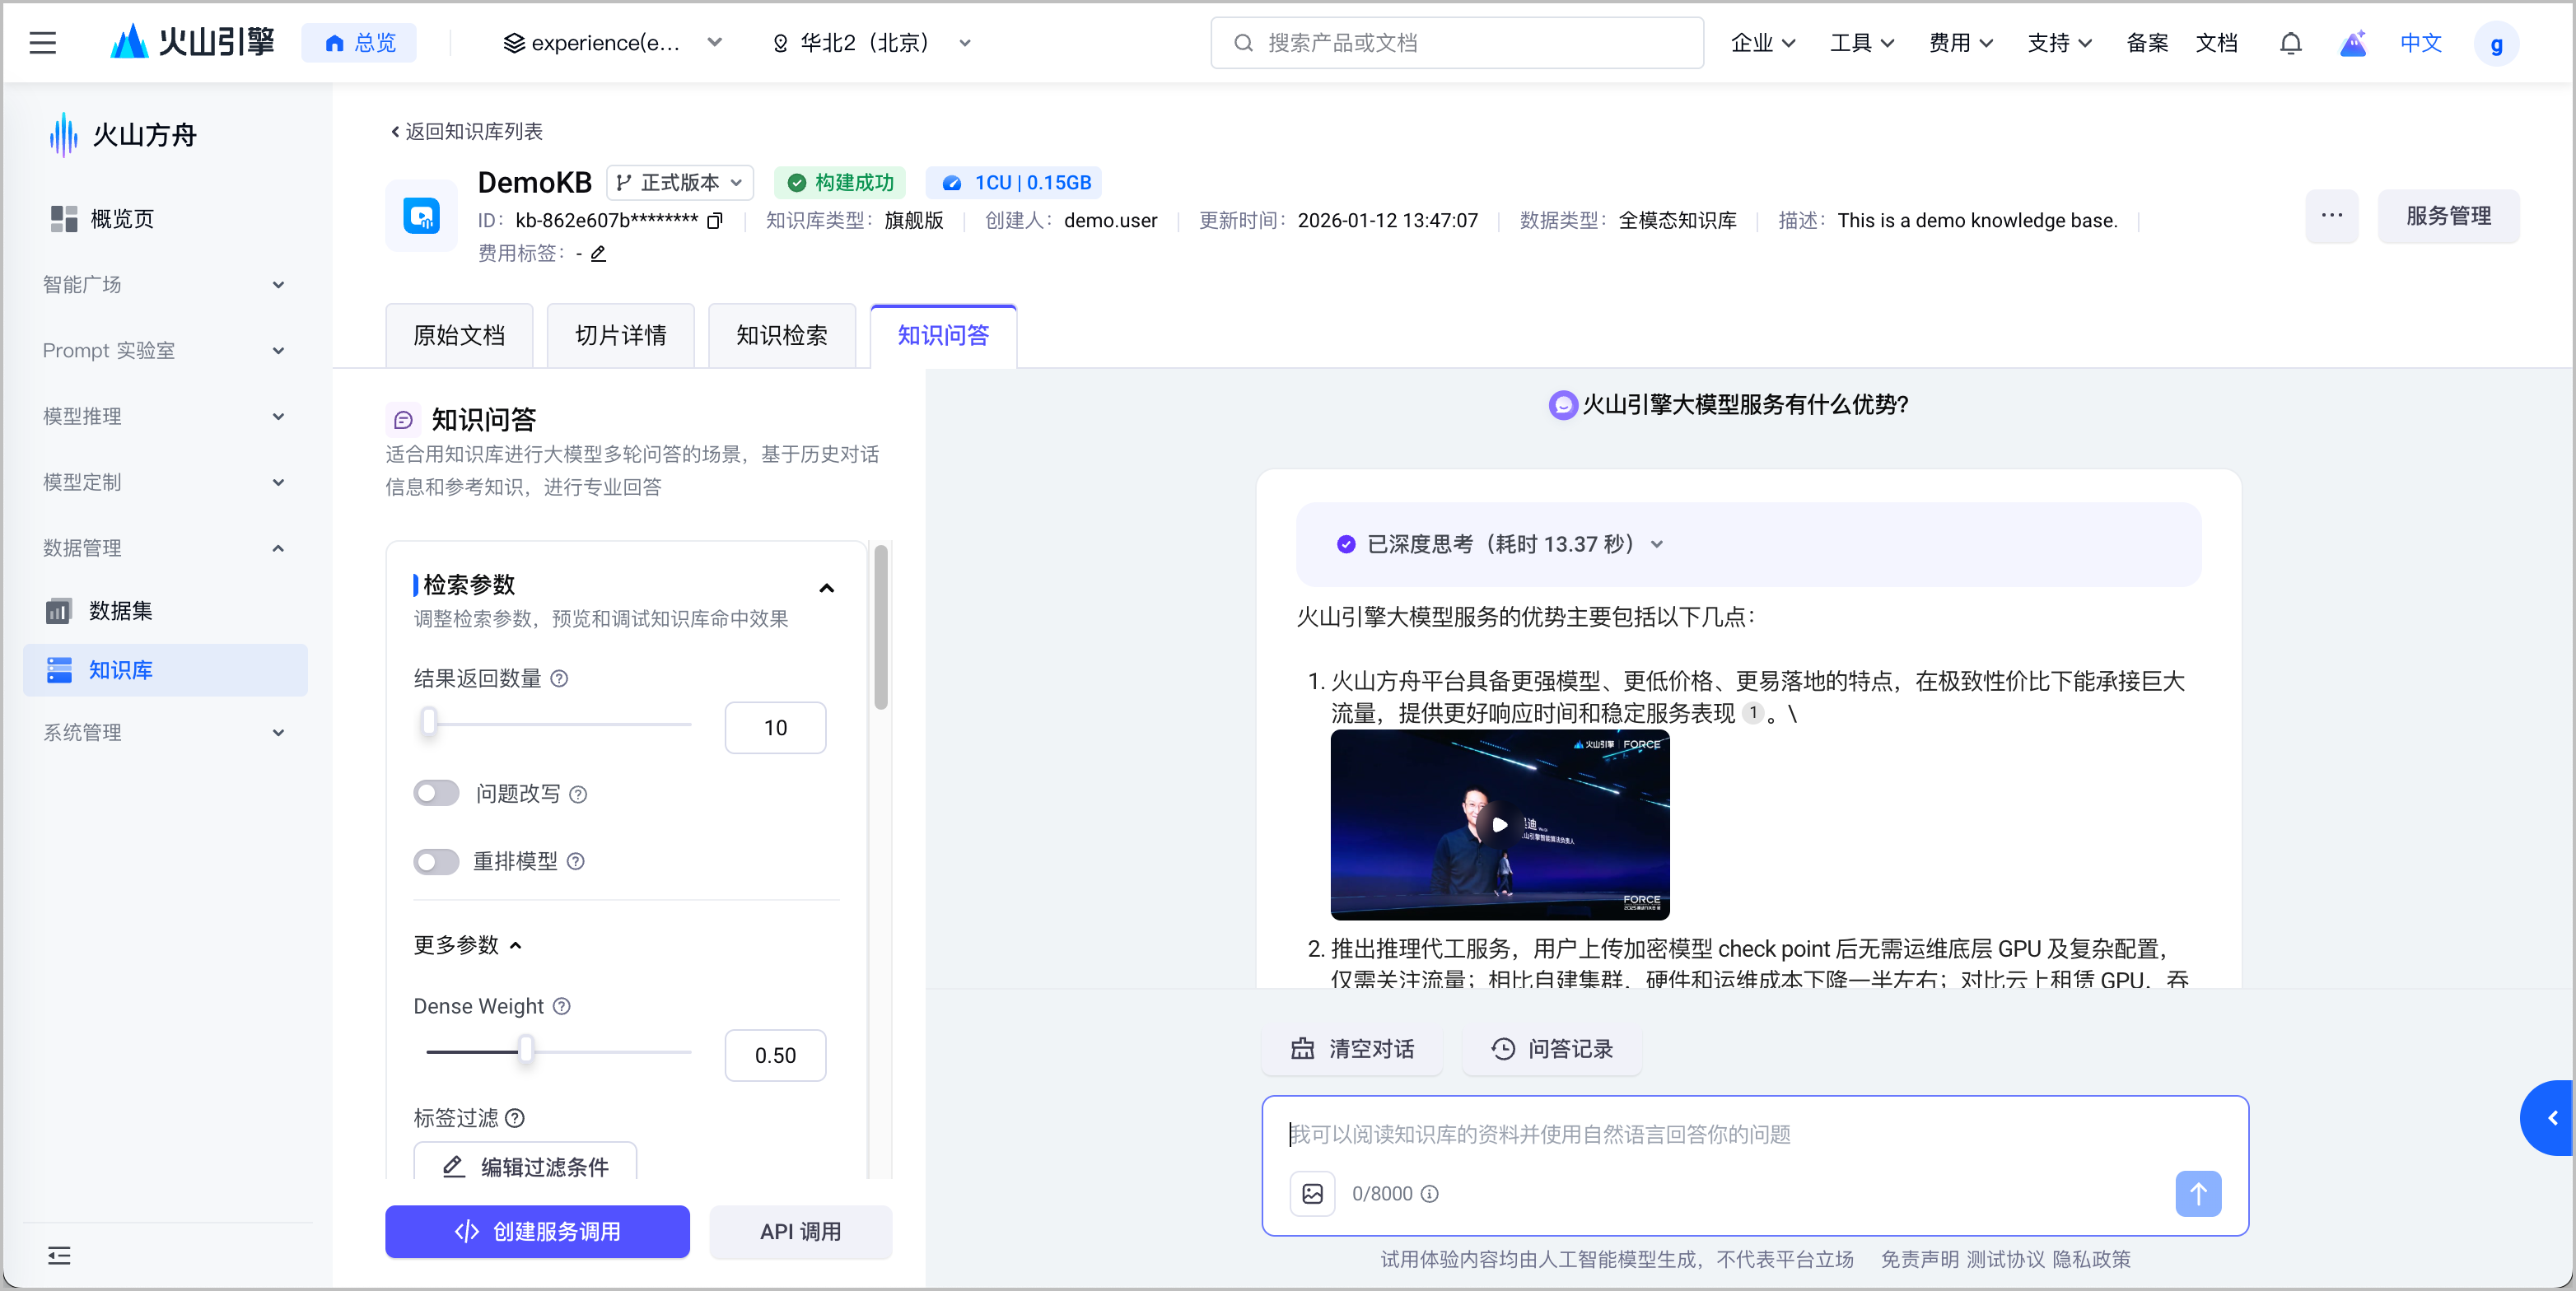Screen dimensions: 2576x1291
Task: Click help icon next to 结果返回数量
Action: 560,679
